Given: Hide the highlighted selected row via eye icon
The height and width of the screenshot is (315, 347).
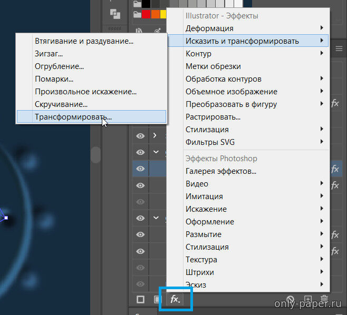Looking at the screenshot, I should pyautogui.click(x=140, y=169).
